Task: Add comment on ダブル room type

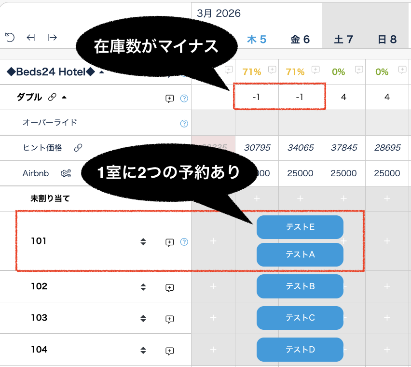Action: [169, 99]
